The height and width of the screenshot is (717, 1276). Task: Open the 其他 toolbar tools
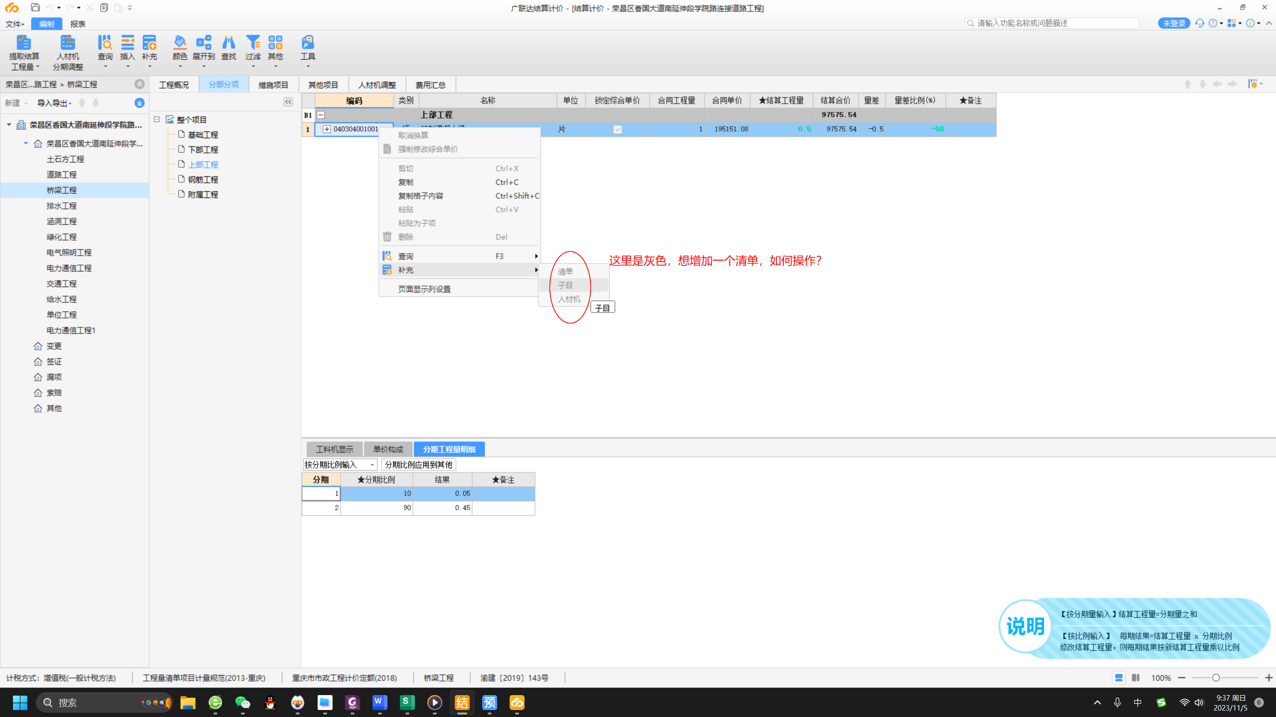pyautogui.click(x=275, y=51)
